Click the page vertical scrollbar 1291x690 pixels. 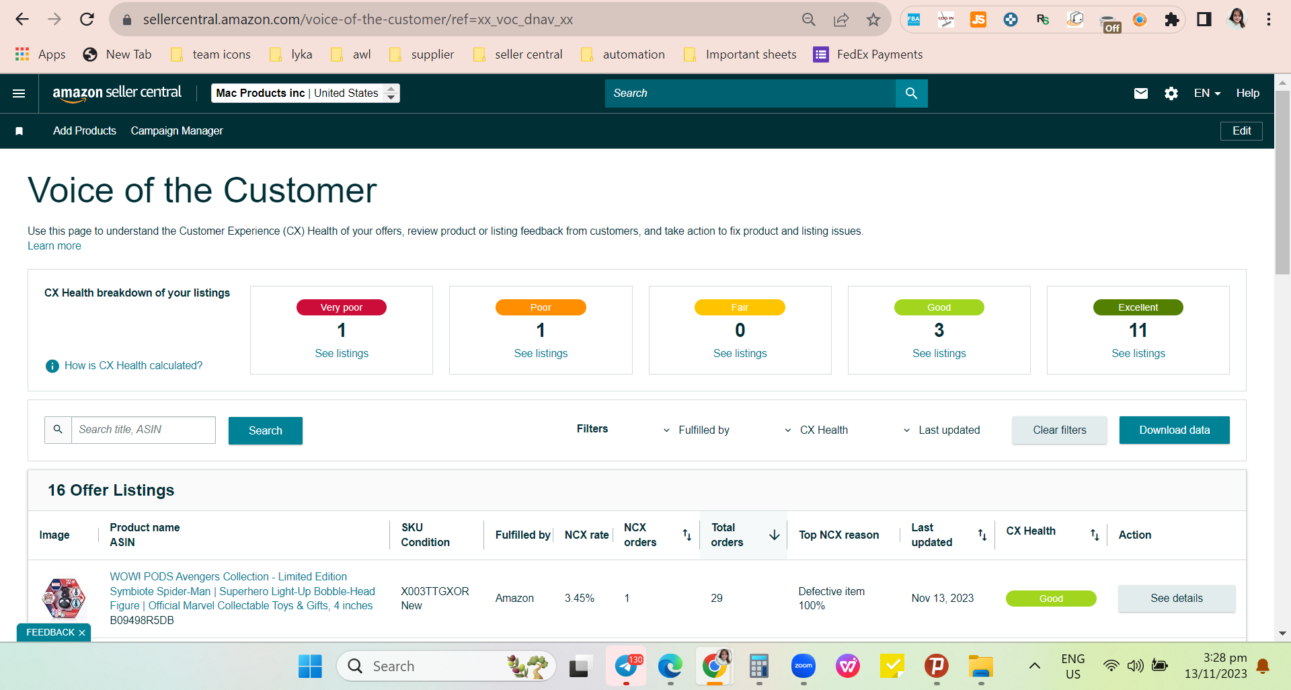coord(1282,182)
